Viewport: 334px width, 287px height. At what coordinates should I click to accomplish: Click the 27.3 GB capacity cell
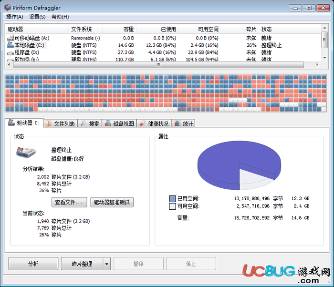click(x=126, y=52)
